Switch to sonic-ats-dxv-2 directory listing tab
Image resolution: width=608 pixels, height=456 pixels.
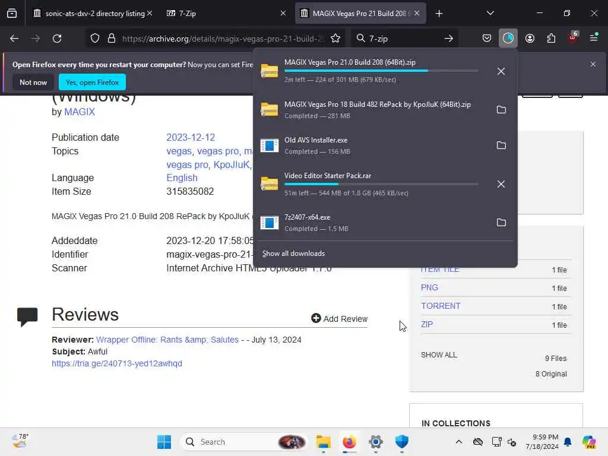pyautogui.click(x=89, y=14)
